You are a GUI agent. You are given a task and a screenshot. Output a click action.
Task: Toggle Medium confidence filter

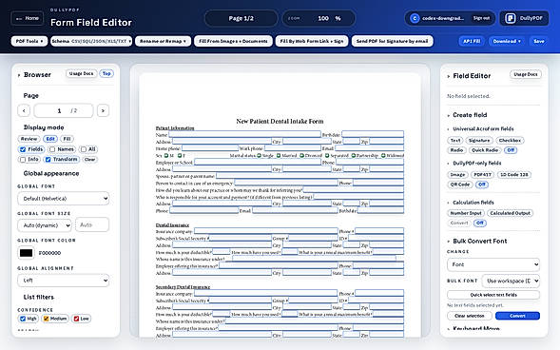[x=46, y=319]
